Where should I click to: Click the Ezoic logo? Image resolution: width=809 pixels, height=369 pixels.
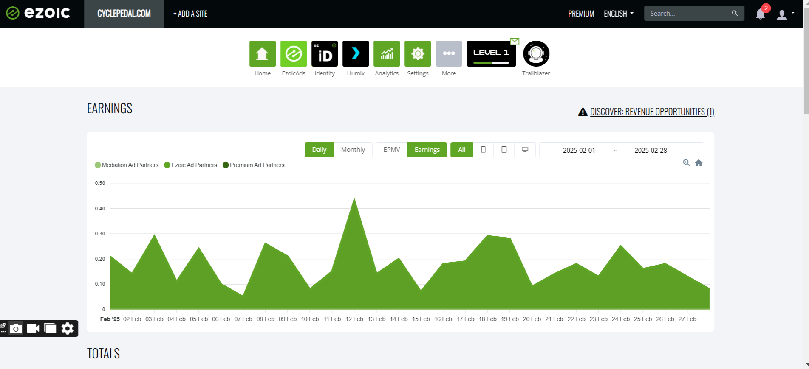[38, 13]
